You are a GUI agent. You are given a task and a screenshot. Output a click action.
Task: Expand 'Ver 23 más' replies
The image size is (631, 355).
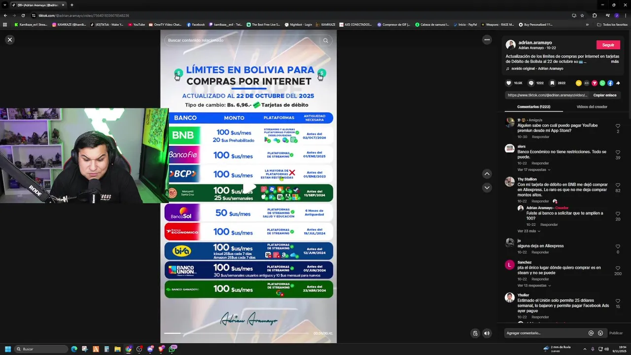528,231
